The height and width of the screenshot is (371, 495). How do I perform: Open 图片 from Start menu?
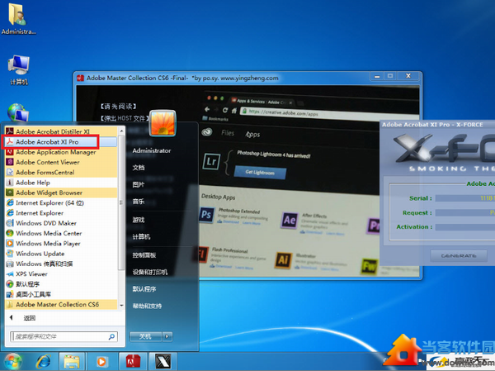tap(139, 184)
